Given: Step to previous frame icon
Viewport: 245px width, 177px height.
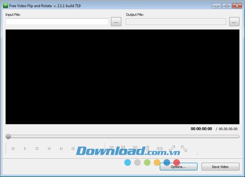Looking at the screenshot, I should coord(49,148).
